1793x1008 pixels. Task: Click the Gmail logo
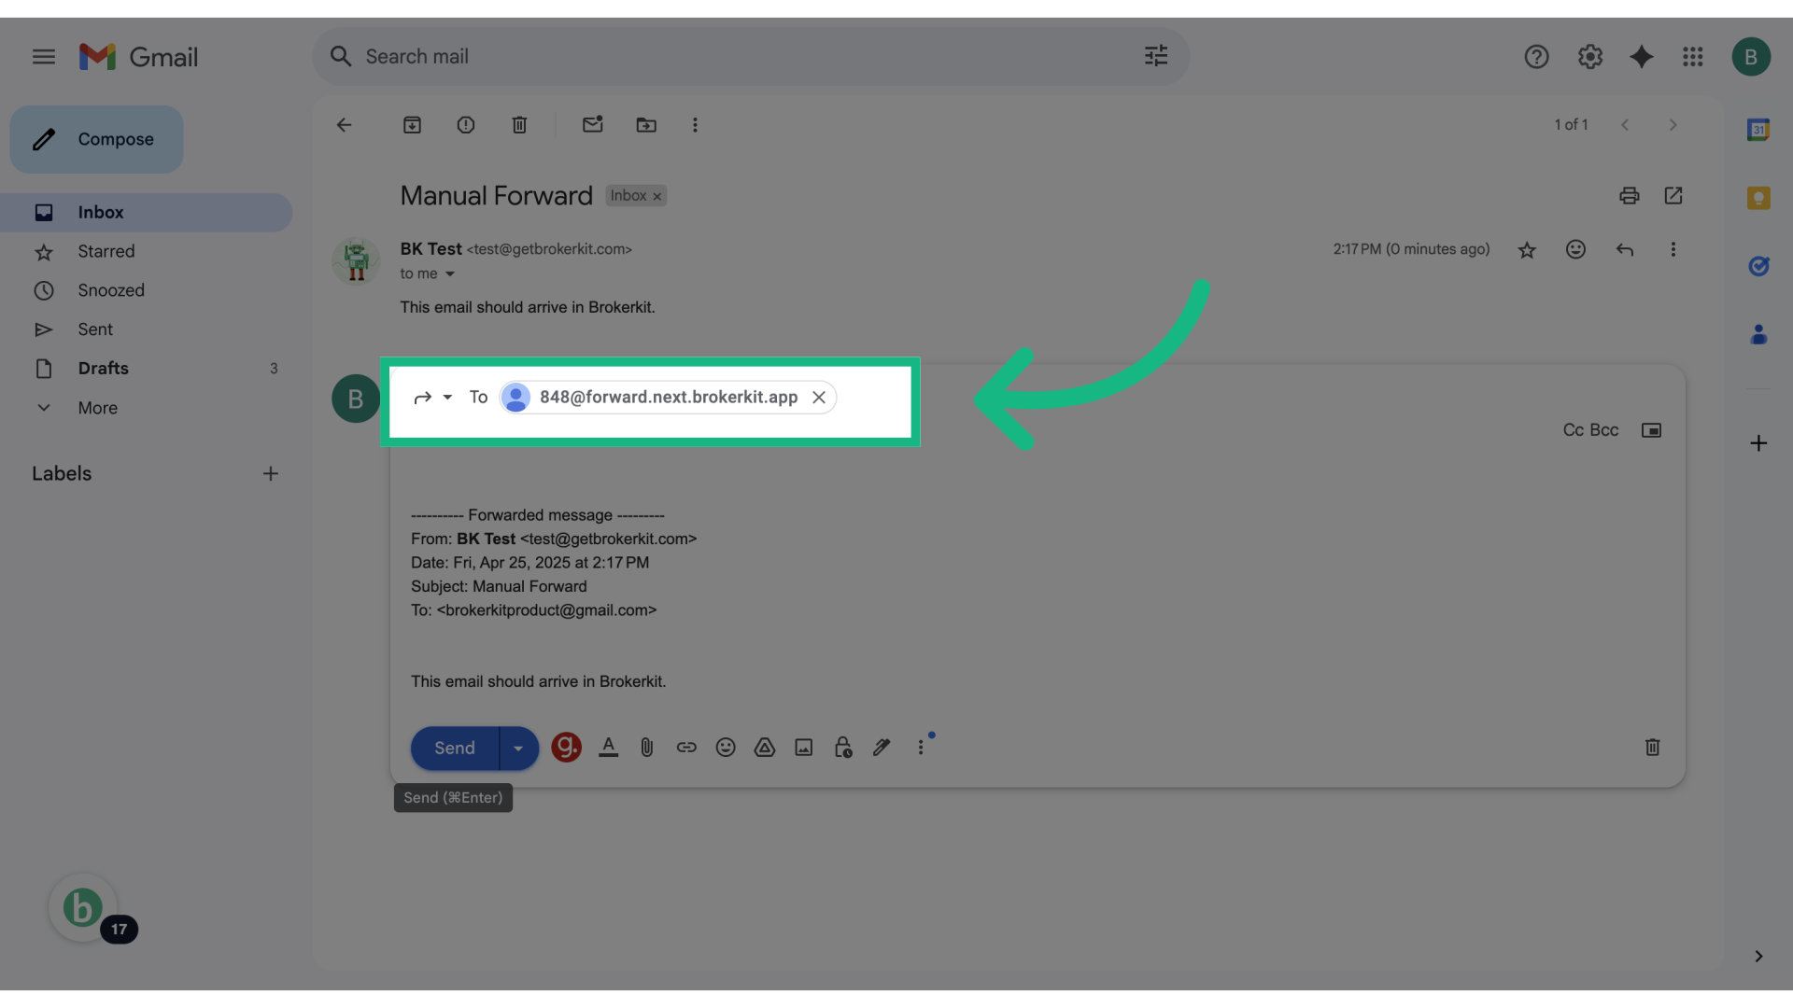click(x=138, y=57)
